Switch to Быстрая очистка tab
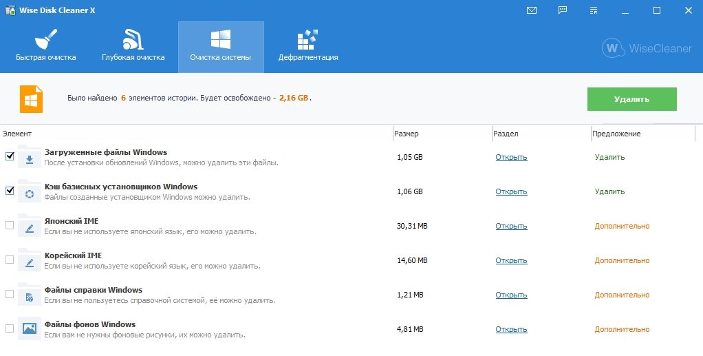 point(45,47)
